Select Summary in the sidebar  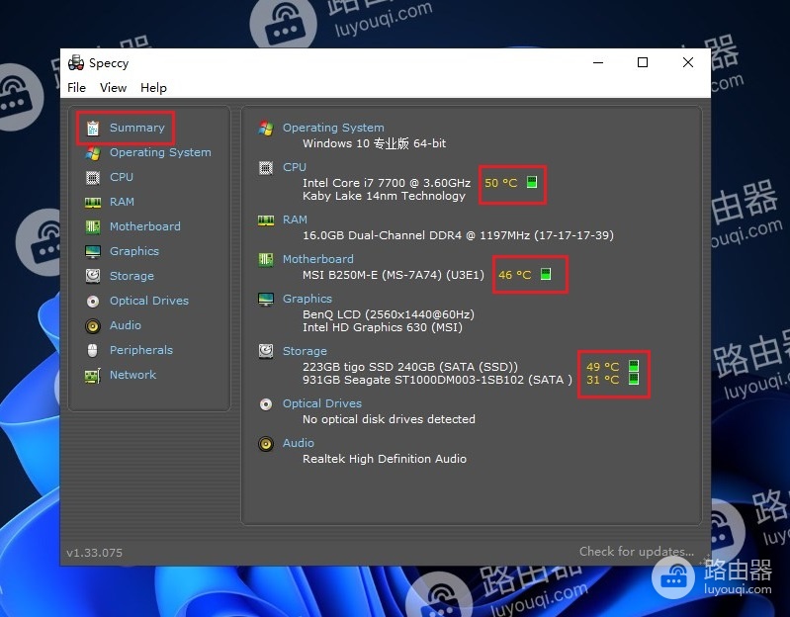(137, 128)
